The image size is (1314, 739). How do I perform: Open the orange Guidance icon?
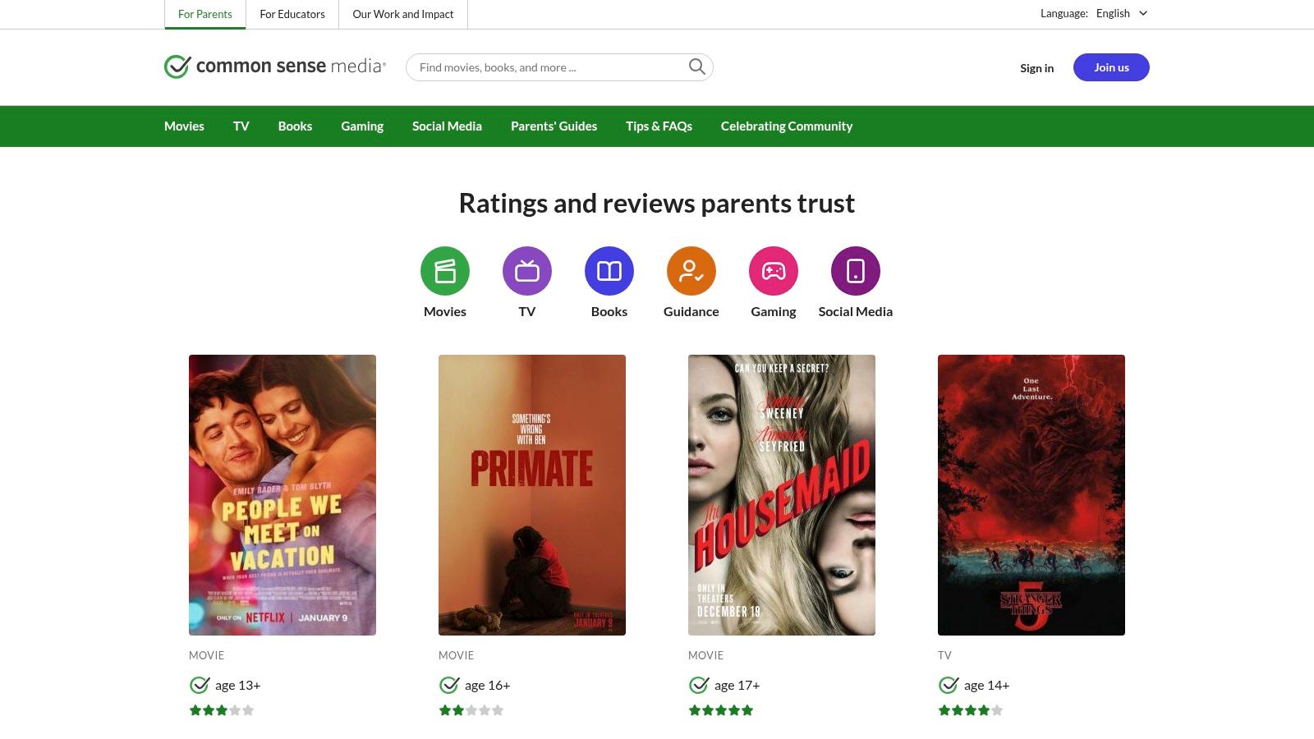click(691, 271)
